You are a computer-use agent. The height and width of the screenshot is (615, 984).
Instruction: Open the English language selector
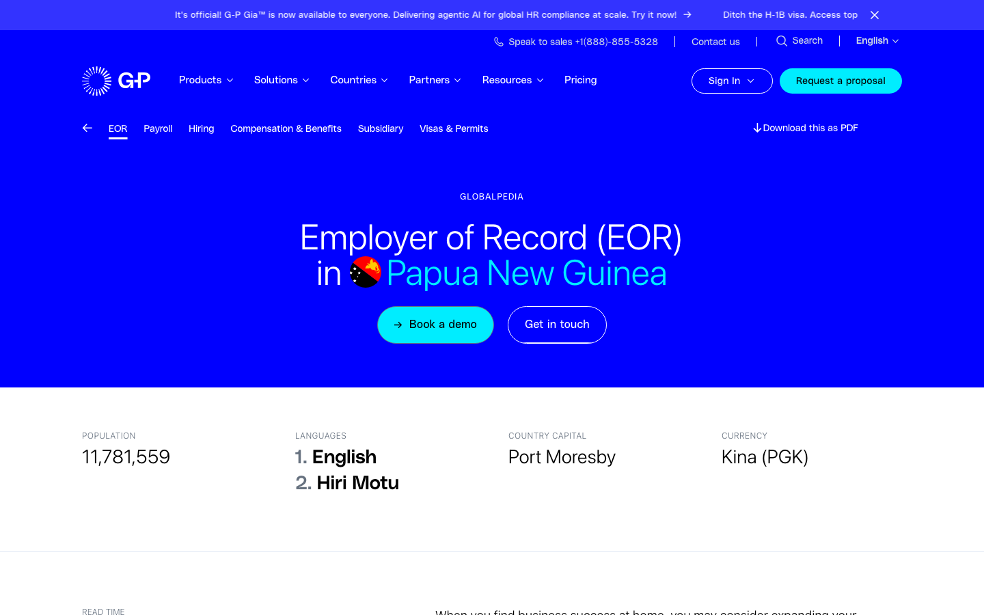[877, 41]
